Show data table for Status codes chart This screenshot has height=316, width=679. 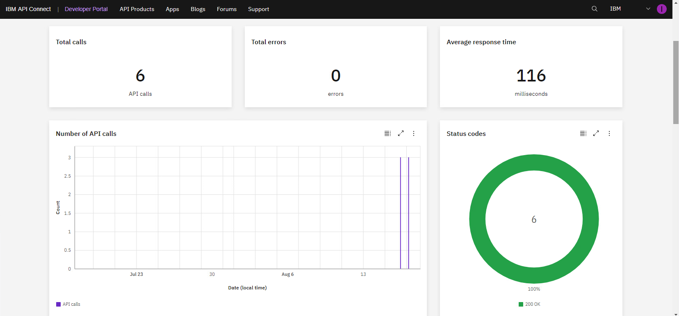tap(583, 133)
